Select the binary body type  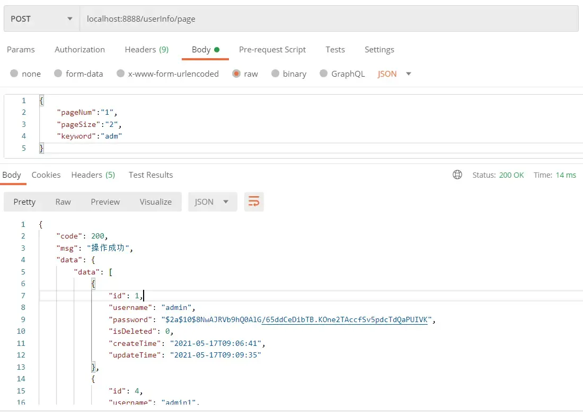click(x=288, y=74)
